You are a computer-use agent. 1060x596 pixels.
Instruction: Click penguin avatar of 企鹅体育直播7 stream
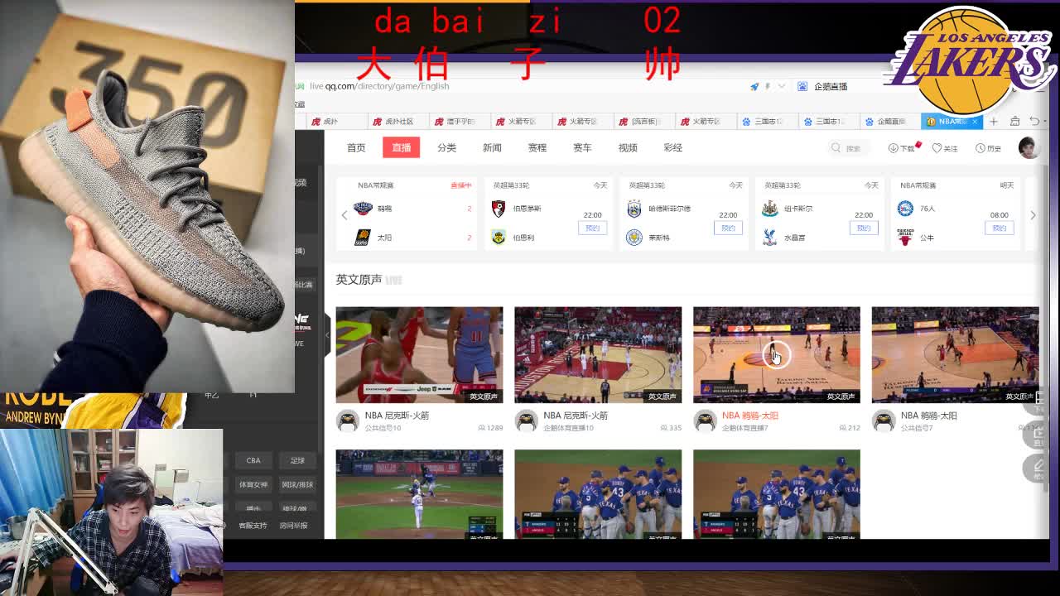click(705, 421)
